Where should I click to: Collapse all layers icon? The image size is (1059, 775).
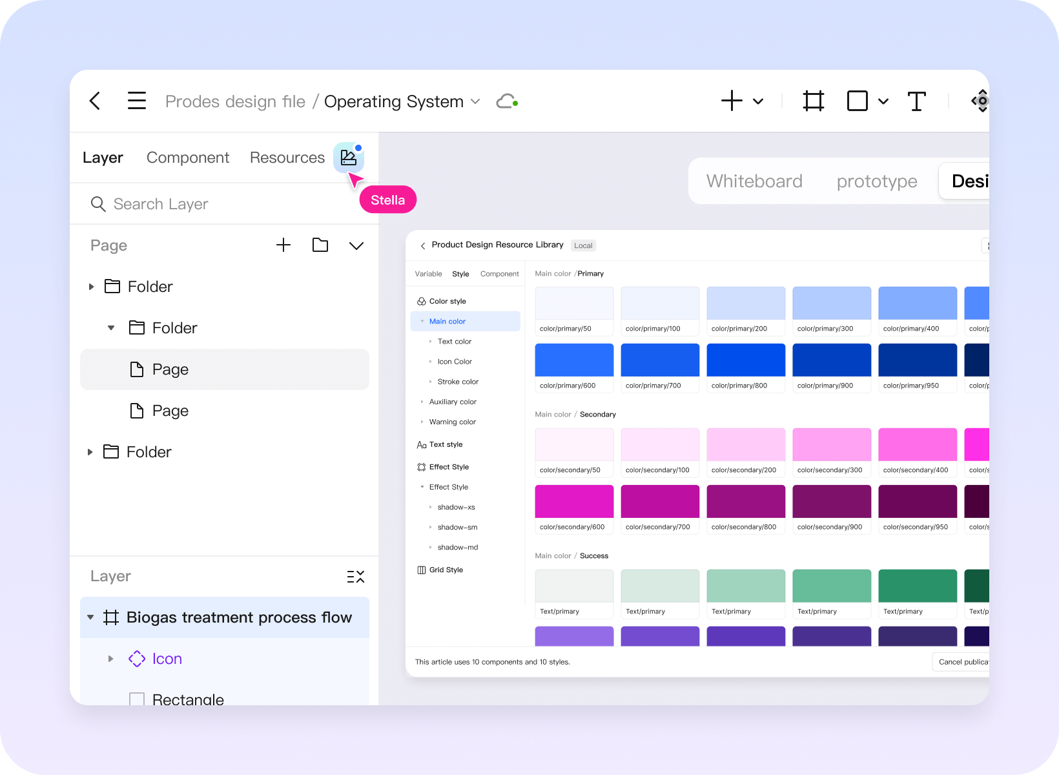355,577
